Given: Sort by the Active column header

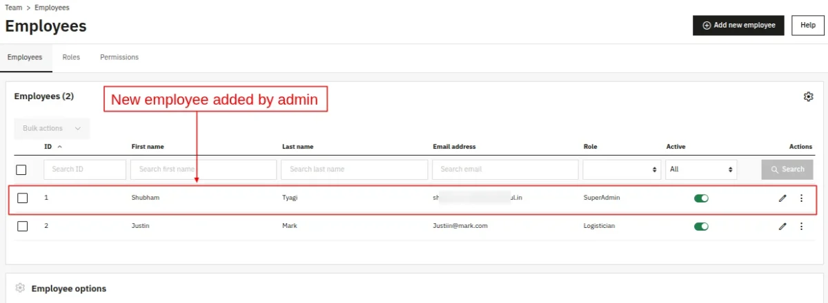Looking at the screenshot, I should tap(676, 147).
